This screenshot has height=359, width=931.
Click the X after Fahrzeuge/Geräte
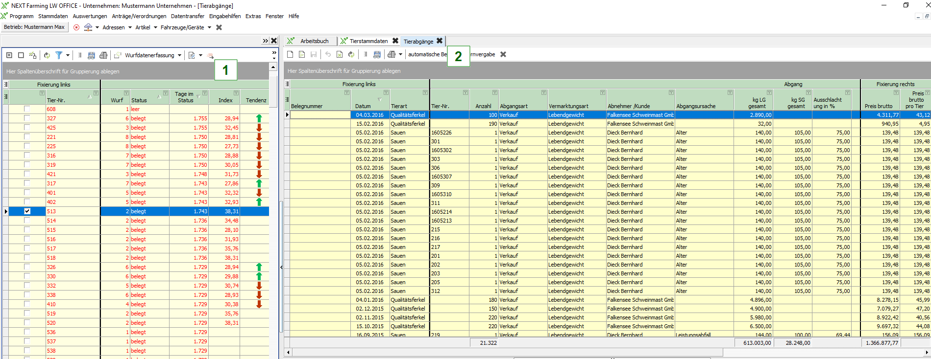(219, 27)
